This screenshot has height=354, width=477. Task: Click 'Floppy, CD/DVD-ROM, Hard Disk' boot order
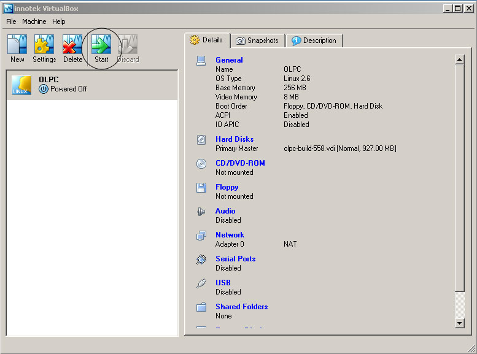pos(333,106)
